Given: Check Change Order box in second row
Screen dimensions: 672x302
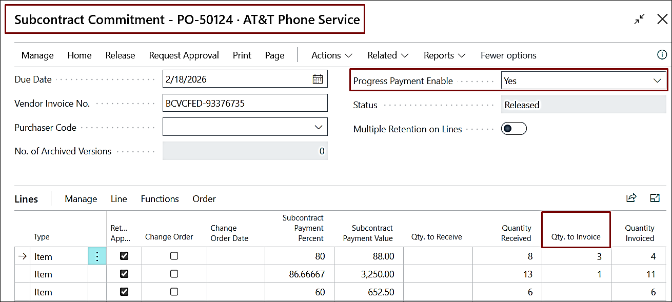Looking at the screenshot, I should (174, 274).
